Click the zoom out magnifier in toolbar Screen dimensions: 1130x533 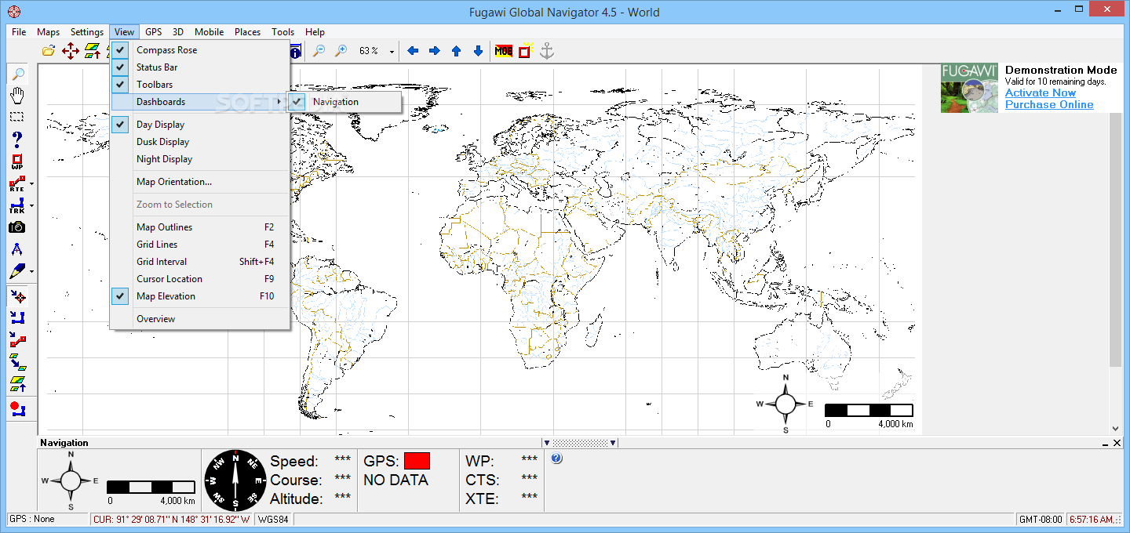coord(319,51)
